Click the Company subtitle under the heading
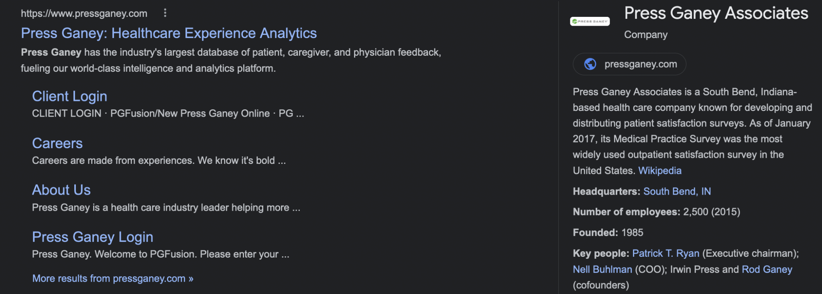Viewport: 822px width, 294px height. (646, 35)
